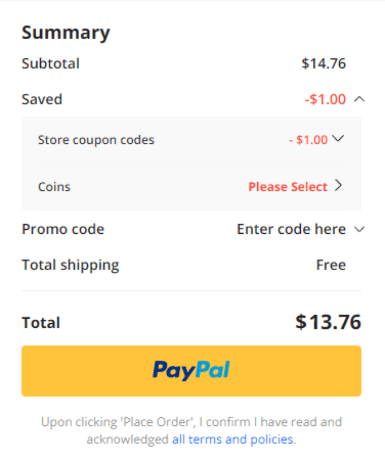This screenshot has width=385, height=463.
Task: Expand the Store coupon codes chevron
Action: (338, 138)
